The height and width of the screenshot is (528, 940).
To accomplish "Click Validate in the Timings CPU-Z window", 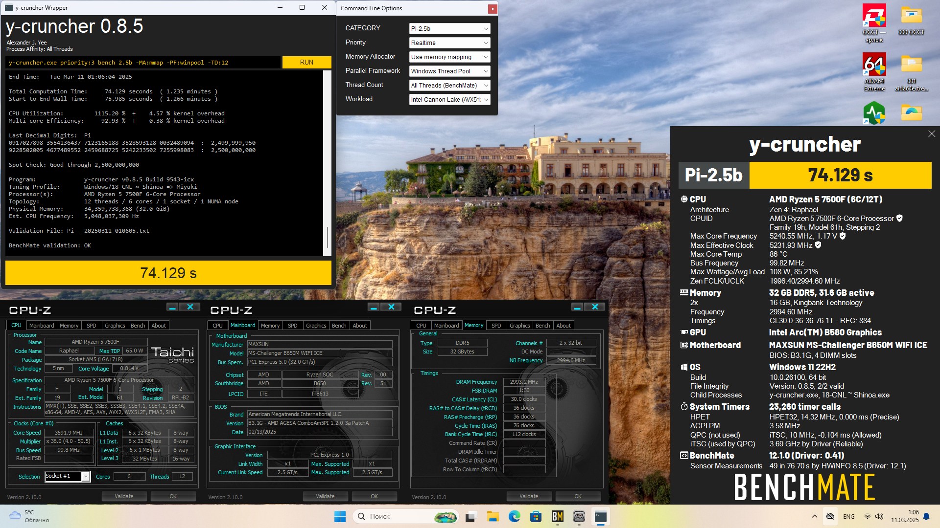I will click(529, 496).
